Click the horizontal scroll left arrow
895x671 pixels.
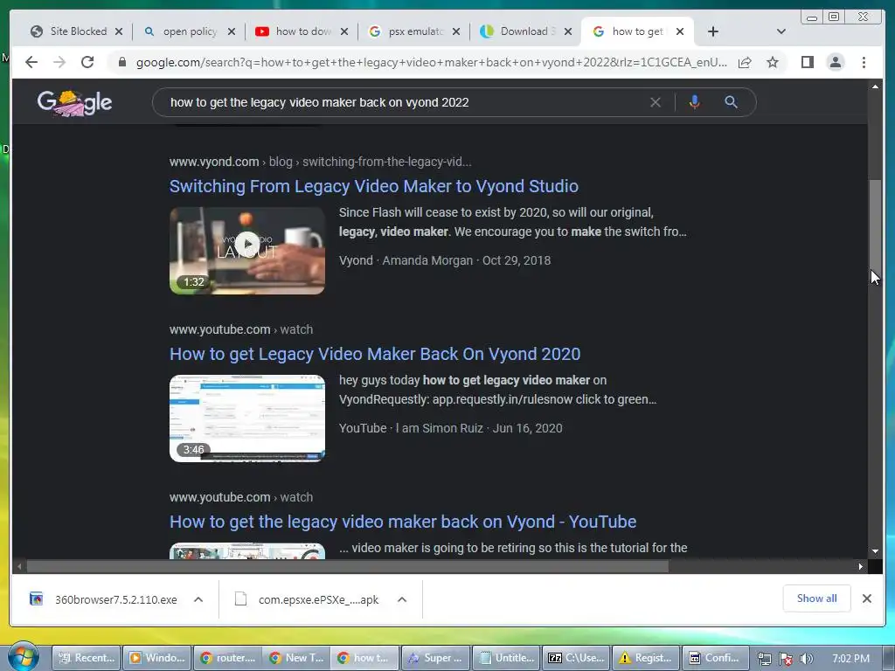click(19, 566)
